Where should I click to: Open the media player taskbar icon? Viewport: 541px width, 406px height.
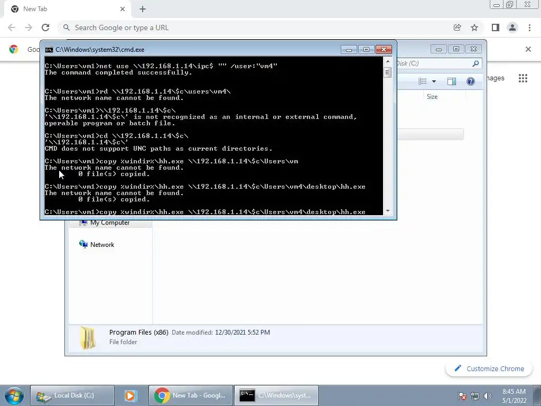[130, 395]
